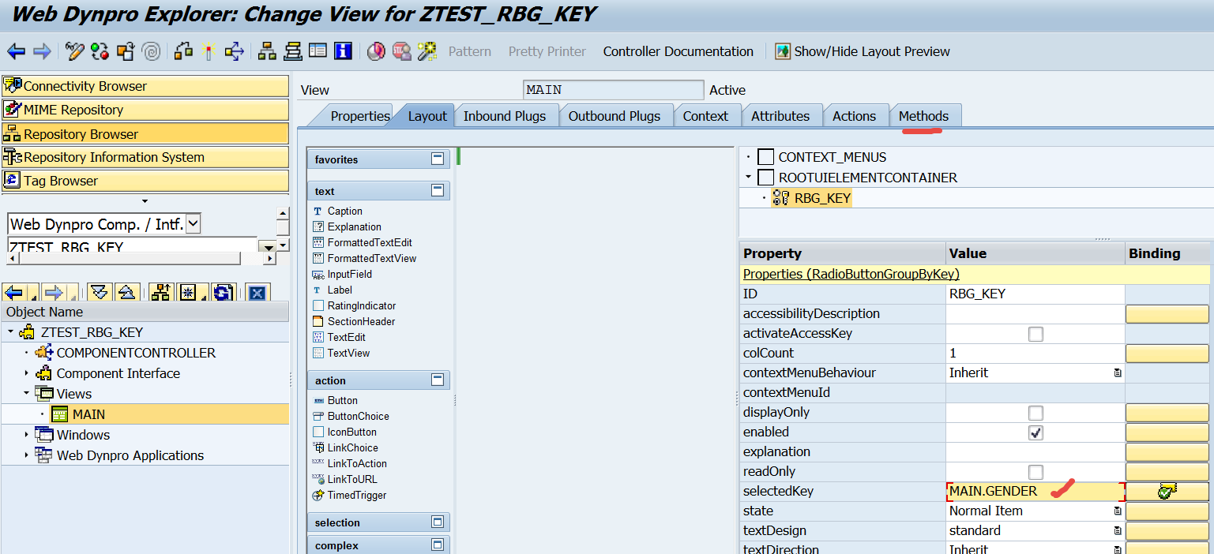Click the Display Object List hierarchy icon
This screenshot has width=1214, height=554.
point(268,51)
